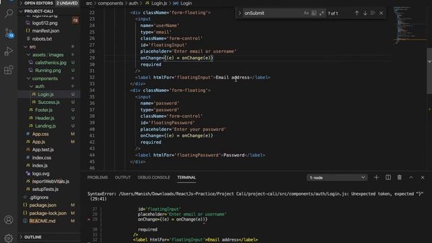Viewport: 432px width, 243px height.
Task: Open robots.txt file
Action: click(x=49, y=39)
